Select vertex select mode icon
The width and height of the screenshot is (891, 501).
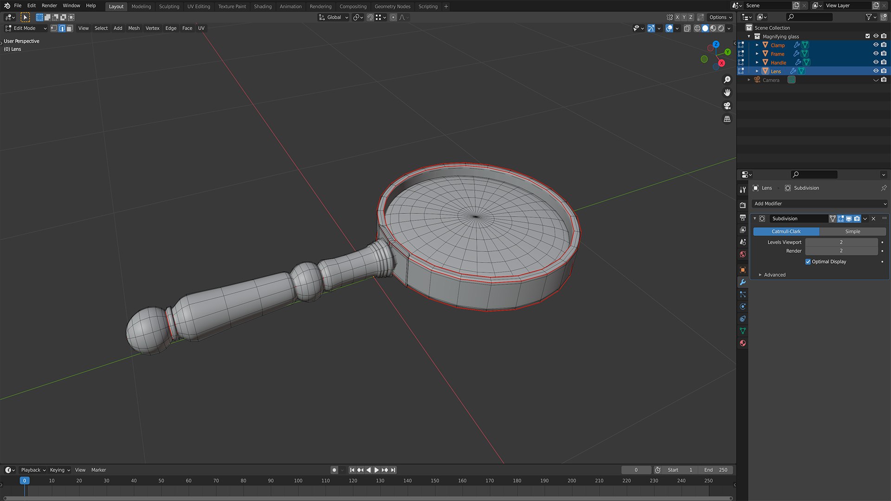(x=54, y=28)
